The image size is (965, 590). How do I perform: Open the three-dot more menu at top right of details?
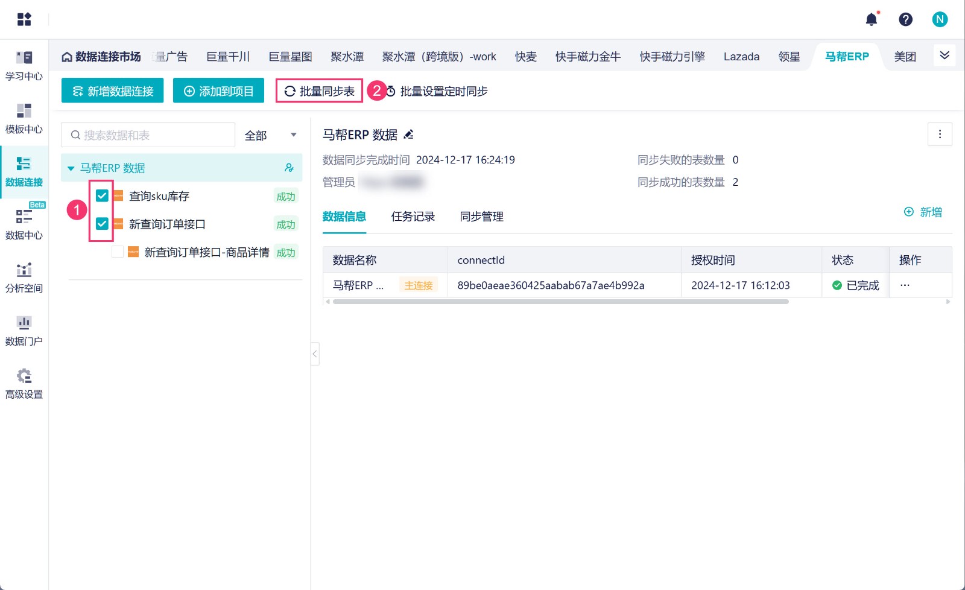point(940,135)
